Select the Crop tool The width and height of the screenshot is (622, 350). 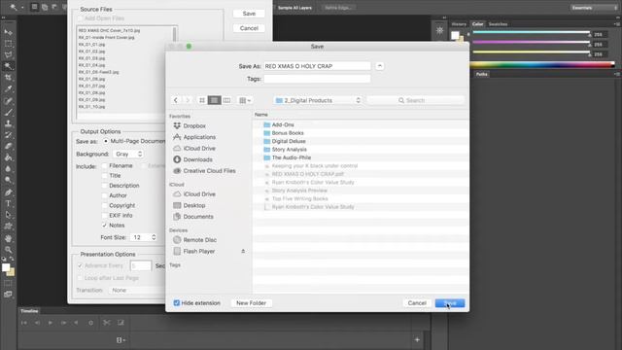click(x=8, y=78)
